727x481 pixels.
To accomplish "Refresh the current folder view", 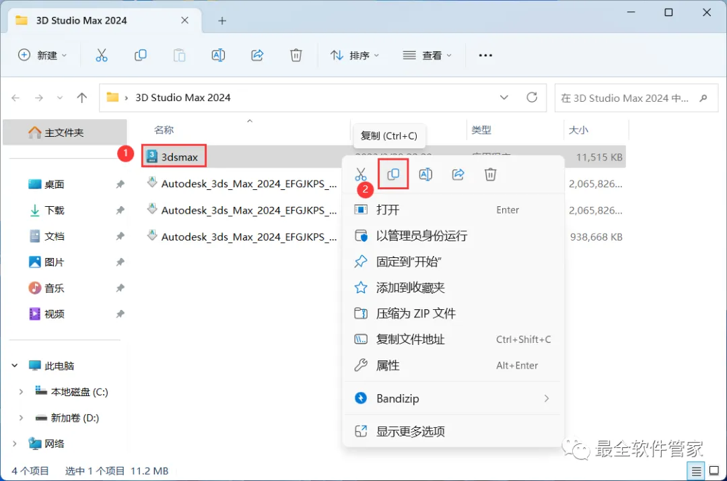I will point(532,98).
